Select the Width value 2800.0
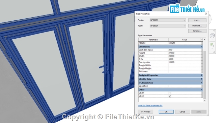Viewport: 216px width, 123px height. [185, 56]
